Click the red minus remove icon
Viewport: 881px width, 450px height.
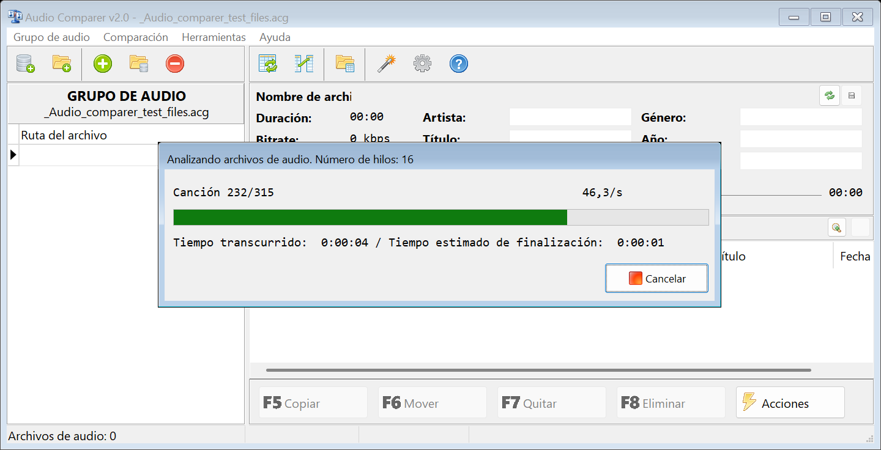pyautogui.click(x=175, y=64)
